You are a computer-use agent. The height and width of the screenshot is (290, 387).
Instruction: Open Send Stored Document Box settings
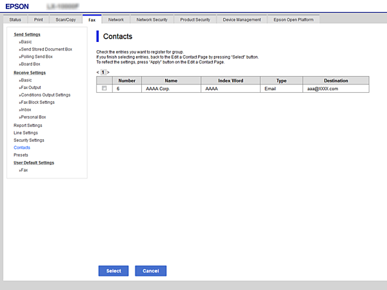pyautogui.click(x=46, y=49)
